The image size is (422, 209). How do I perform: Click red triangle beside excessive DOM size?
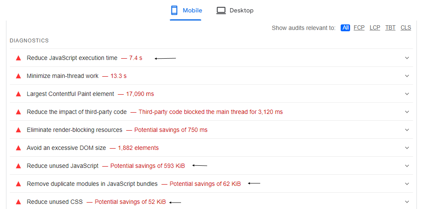tap(18, 148)
